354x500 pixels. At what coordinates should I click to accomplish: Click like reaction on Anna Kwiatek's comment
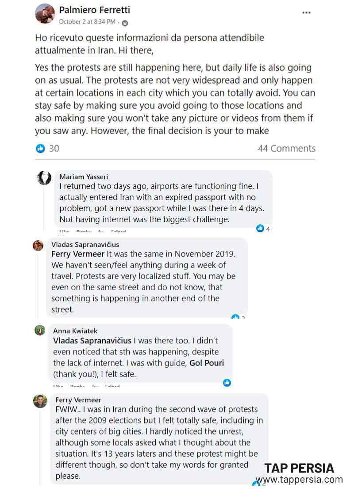[x=227, y=383]
